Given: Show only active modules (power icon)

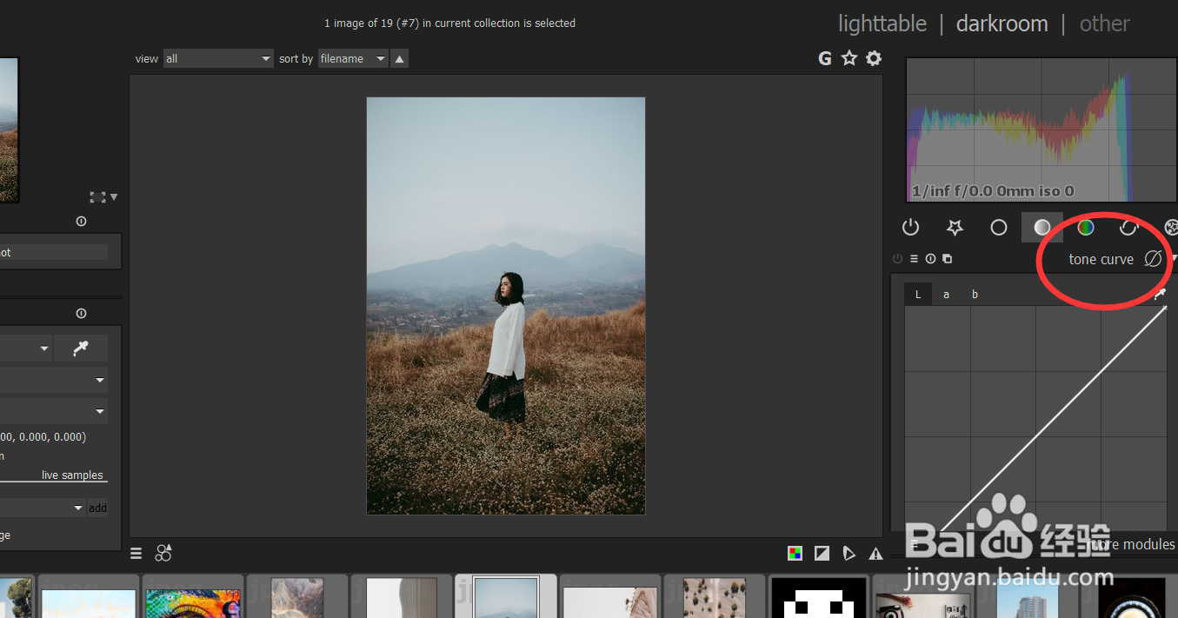Looking at the screenshot, I should coord(910,228).
